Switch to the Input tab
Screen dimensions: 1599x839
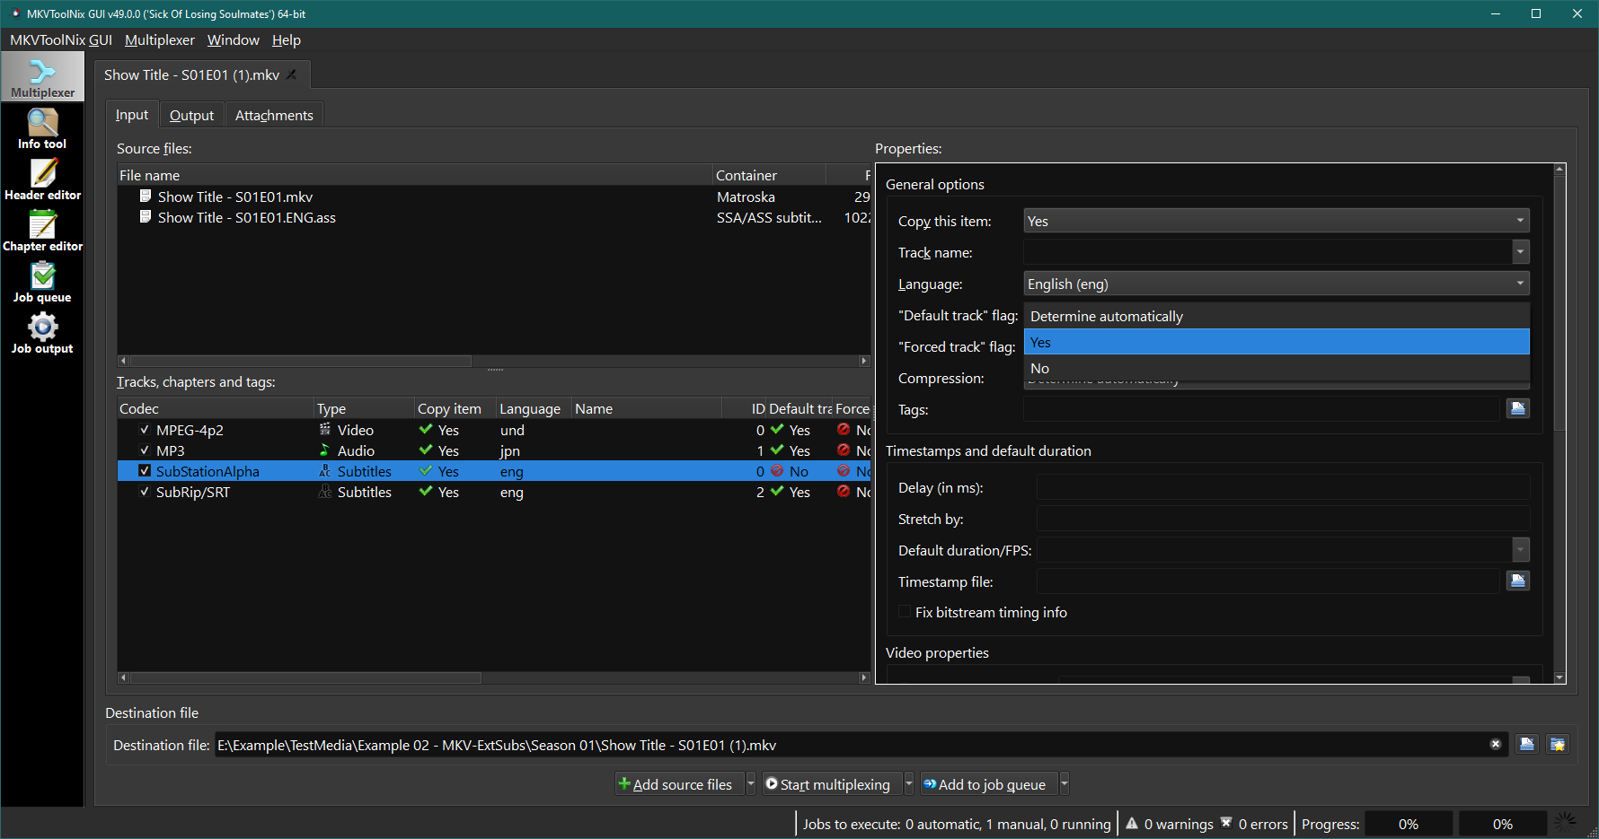pos(132,115)
